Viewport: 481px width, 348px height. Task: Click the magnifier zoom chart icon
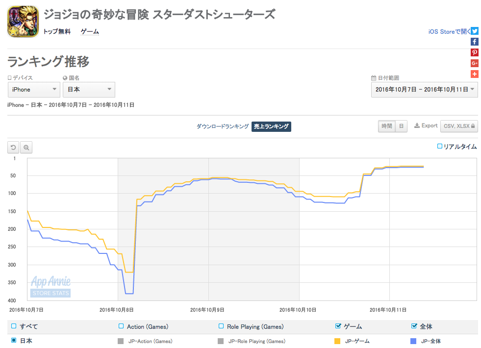(x=26, y=148)
